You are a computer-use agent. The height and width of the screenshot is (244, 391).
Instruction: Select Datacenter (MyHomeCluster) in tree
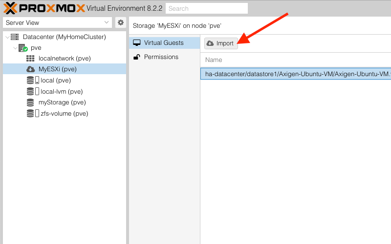(x=65, y=37)
